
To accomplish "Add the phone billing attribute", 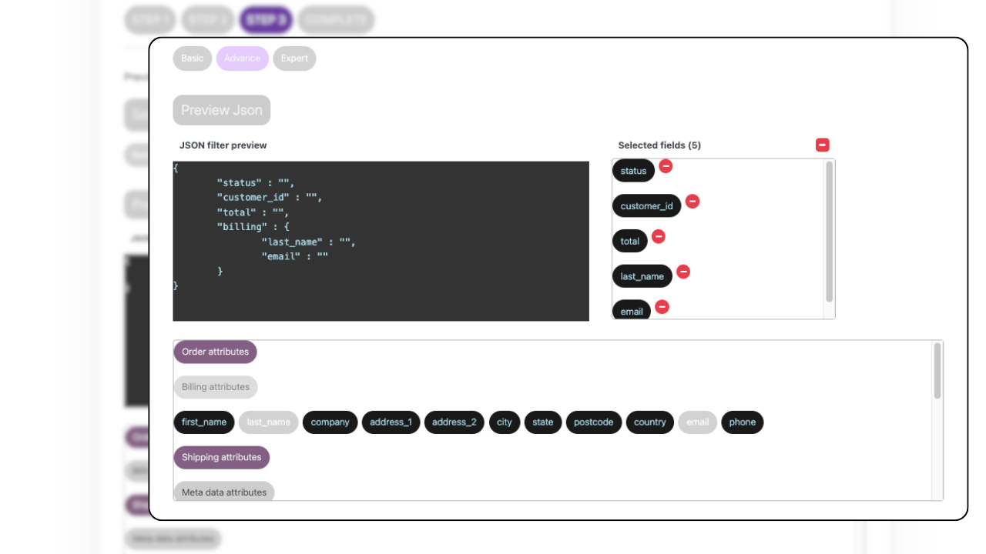I will point(742,422).
